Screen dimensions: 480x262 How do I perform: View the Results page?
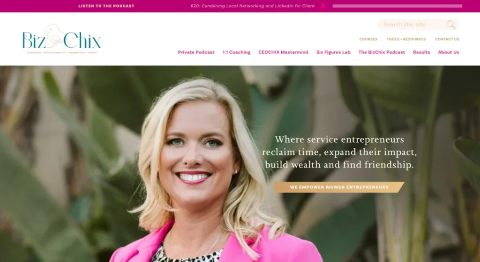pos(421,52)
